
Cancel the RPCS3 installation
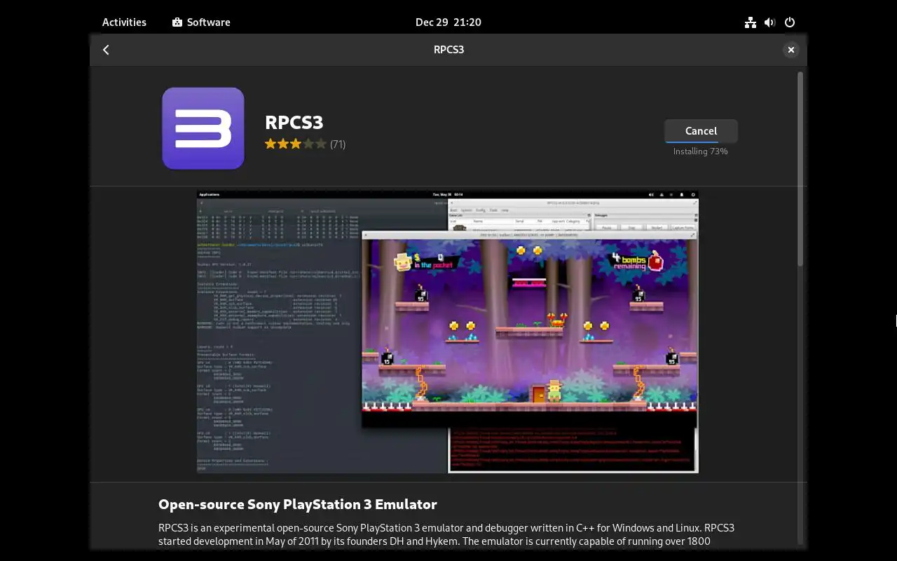coord(701,130)
